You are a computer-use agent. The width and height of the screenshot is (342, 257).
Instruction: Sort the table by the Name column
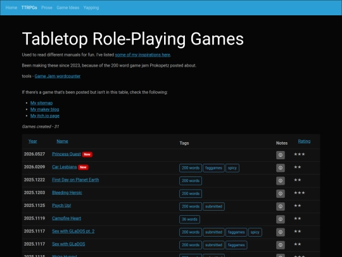pyautogui.click(x=62, y=141)
